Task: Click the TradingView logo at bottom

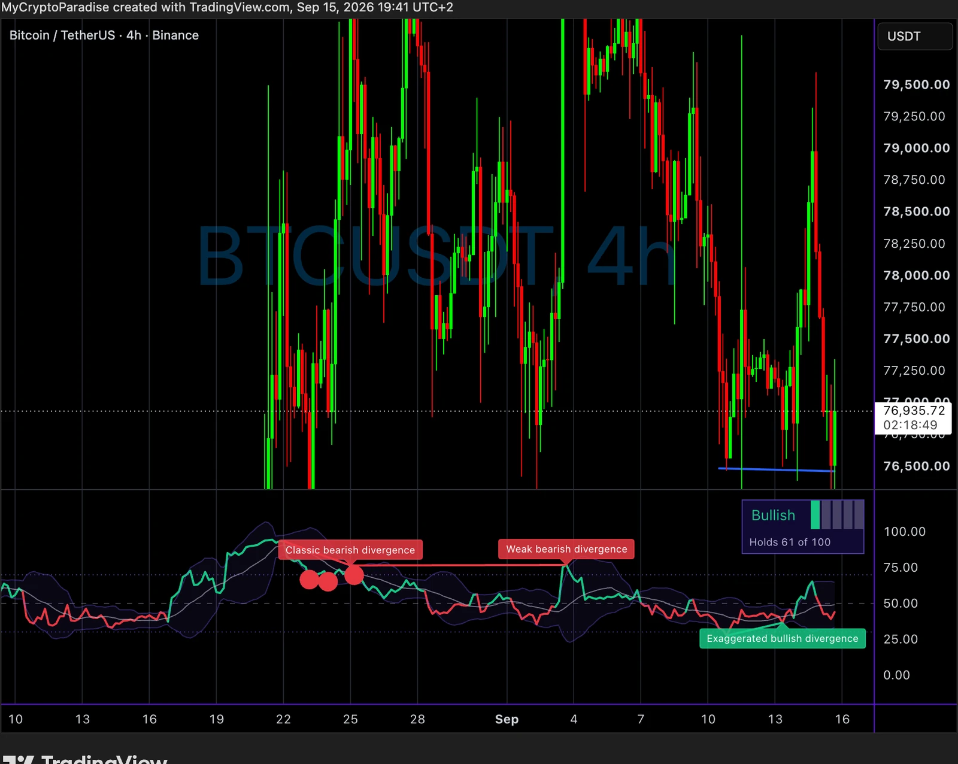Action: coord(85,759)
